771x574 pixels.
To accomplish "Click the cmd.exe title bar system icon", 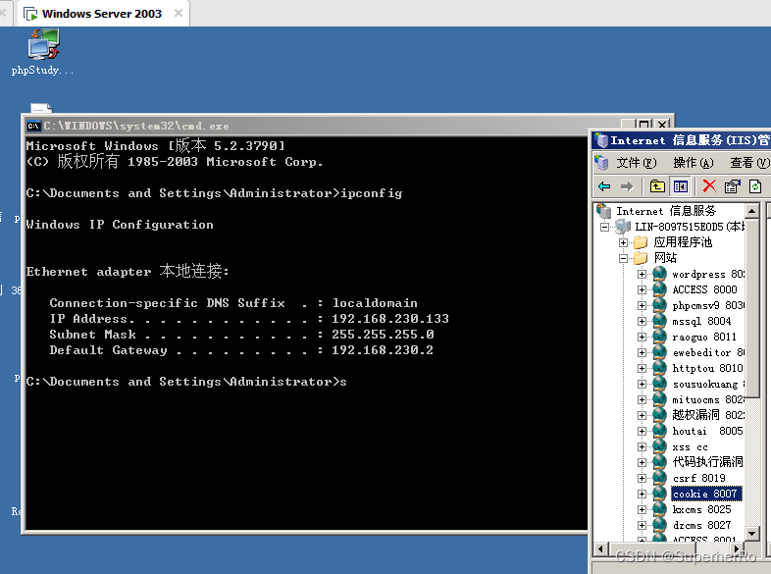I will [x=33, y=126].
